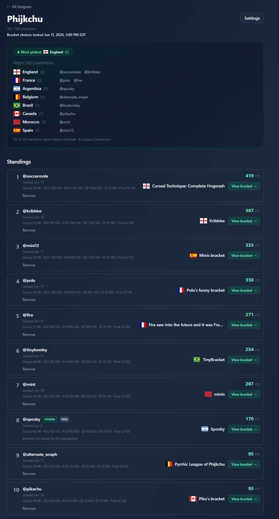This screenshot has width=279, height=519.
Task: Open the Spooky bracket View bracket button
Action: 244,429
